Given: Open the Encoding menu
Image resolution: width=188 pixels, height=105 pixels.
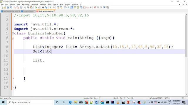Looking at the screenshot, I should point(26,5).
